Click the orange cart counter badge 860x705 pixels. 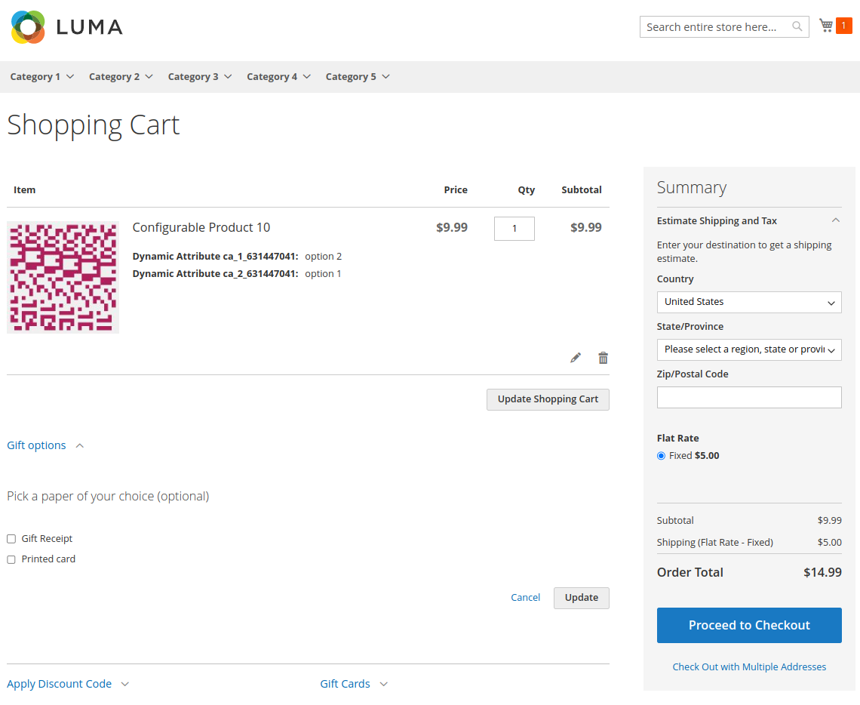[843, 25]
